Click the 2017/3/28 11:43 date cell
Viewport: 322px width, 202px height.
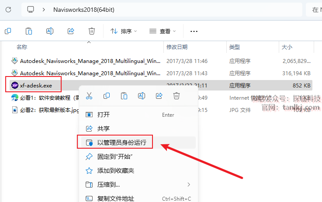[187, 73]
